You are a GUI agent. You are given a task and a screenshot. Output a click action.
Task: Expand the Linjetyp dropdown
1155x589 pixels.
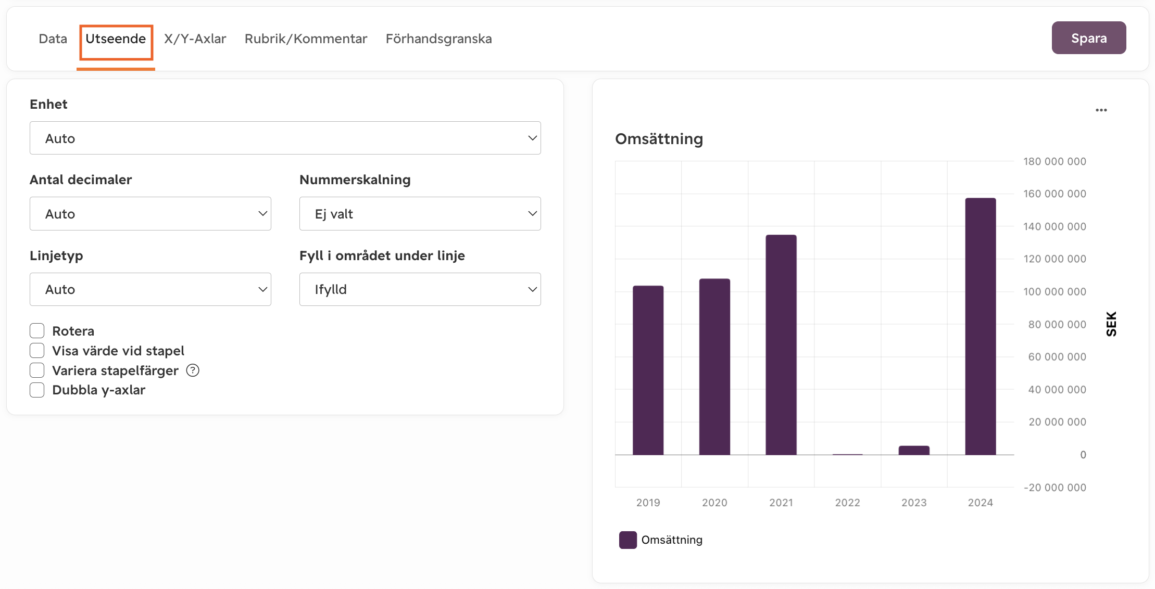(x=150, y=289)
